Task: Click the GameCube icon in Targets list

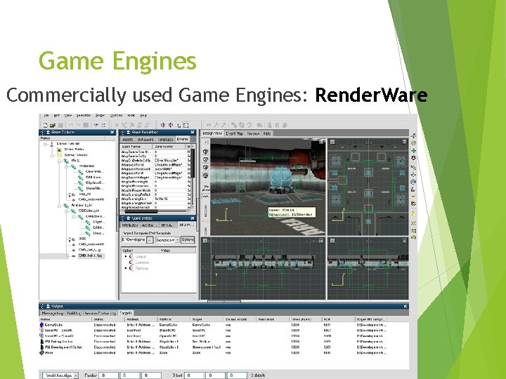Action: 41,325
